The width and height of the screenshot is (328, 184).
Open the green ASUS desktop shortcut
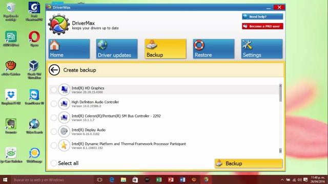point(11,39)
